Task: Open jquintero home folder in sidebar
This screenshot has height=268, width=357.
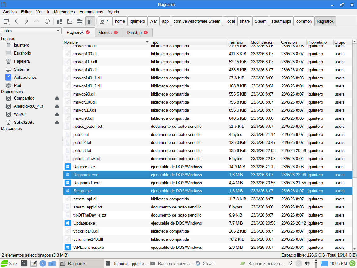Action: 21,45
